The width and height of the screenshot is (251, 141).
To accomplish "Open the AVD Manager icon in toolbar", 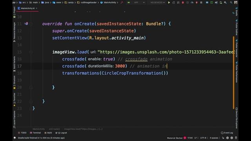I will click(221, 3).
